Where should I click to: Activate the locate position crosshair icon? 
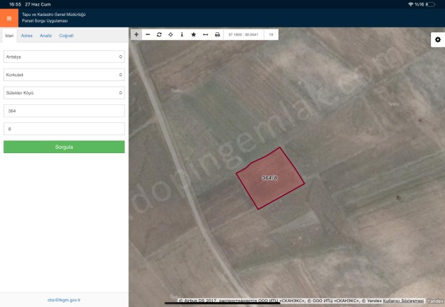click(x=171, y=34)
